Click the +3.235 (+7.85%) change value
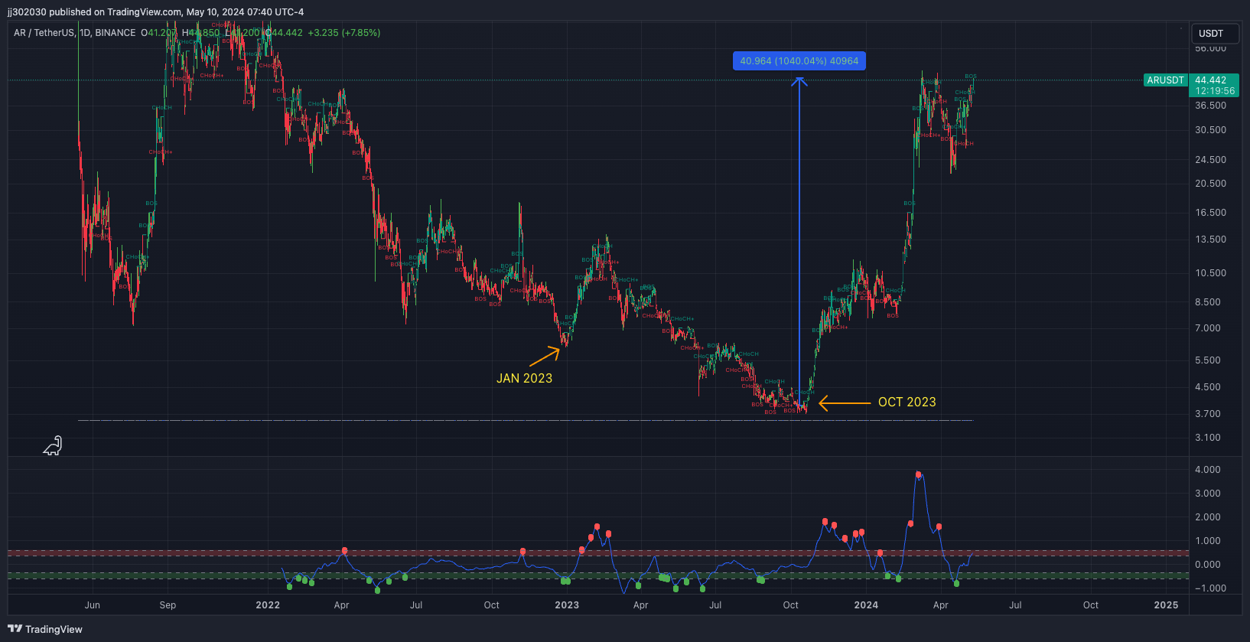This screenshot has width=1250, height=642. [344, 33]
